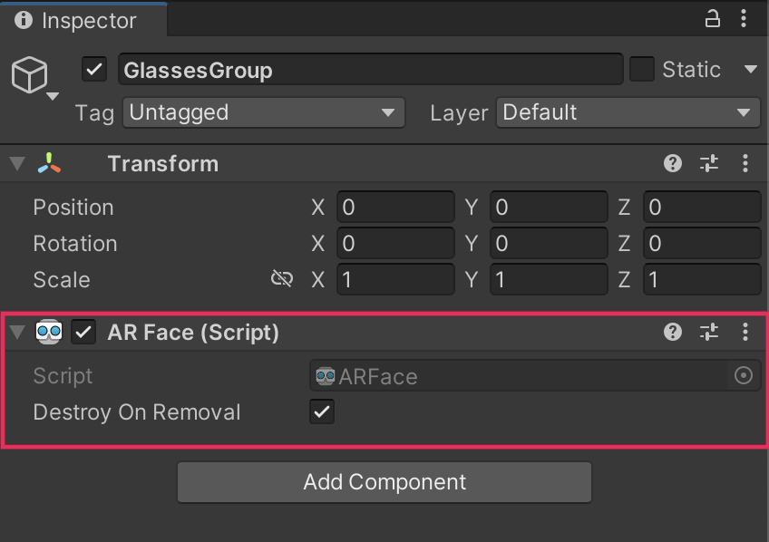Click the GameObject cube icon picker
The height and width of the screenshot is (542, 769).
[31, 76]
